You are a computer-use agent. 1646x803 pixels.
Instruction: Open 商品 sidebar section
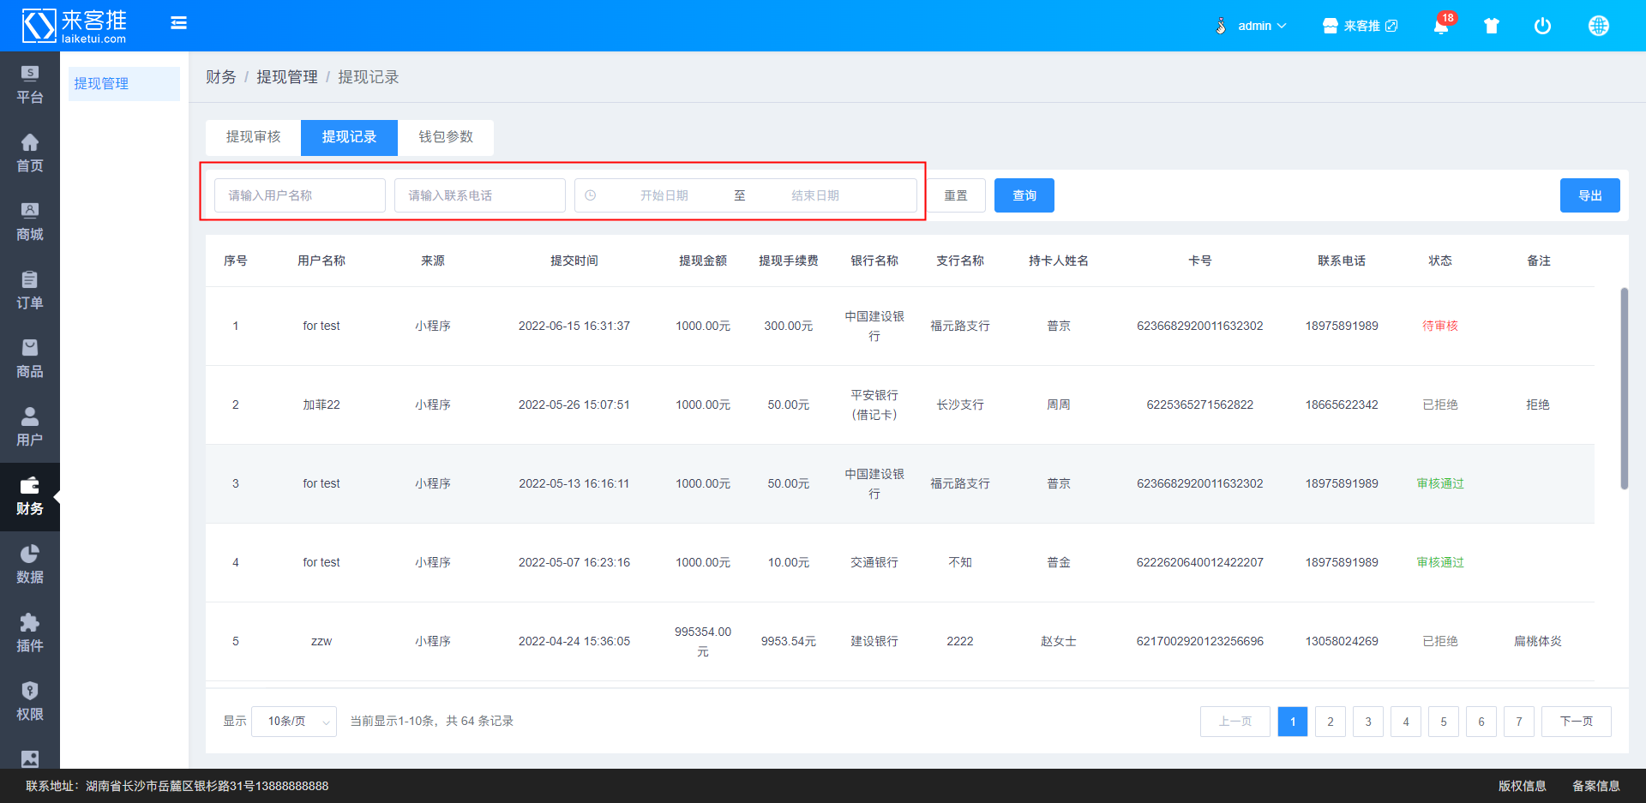click(30, 360)
